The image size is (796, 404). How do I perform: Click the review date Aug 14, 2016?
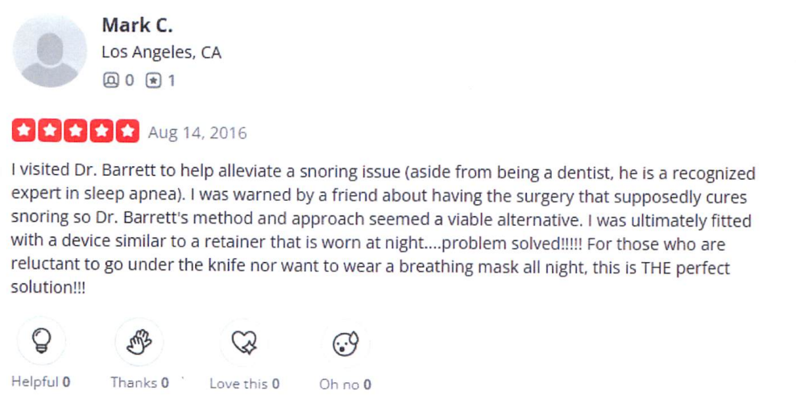point(197,132)
